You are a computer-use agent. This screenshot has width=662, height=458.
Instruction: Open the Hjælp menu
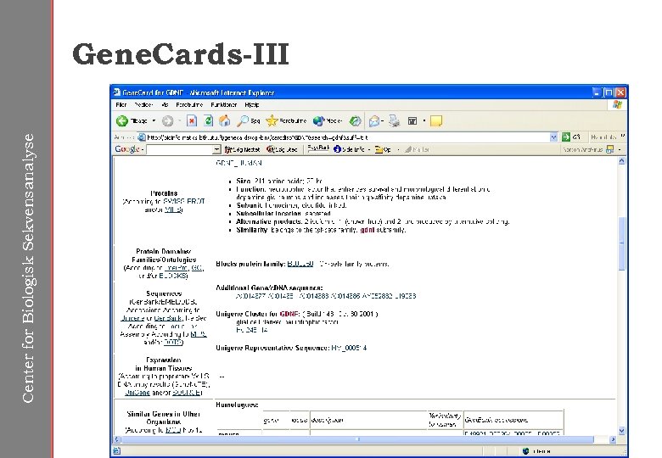(x=252, y=104)
